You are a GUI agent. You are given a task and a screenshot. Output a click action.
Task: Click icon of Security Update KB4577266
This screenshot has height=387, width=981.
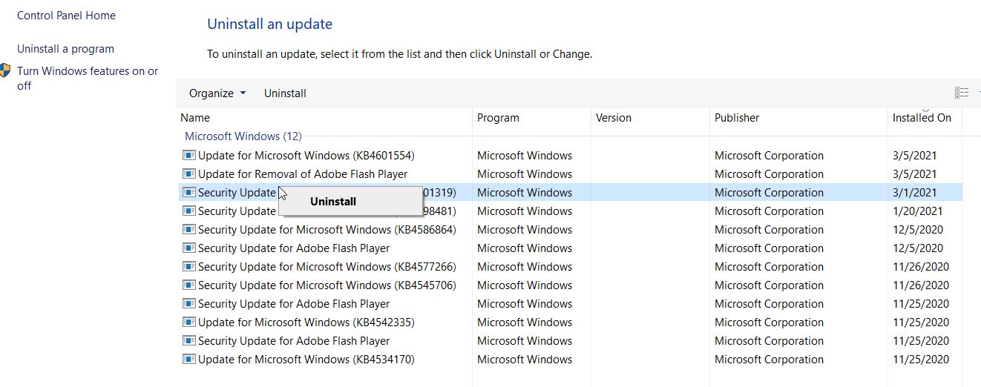pyautogui.click(x=189, y=267)
